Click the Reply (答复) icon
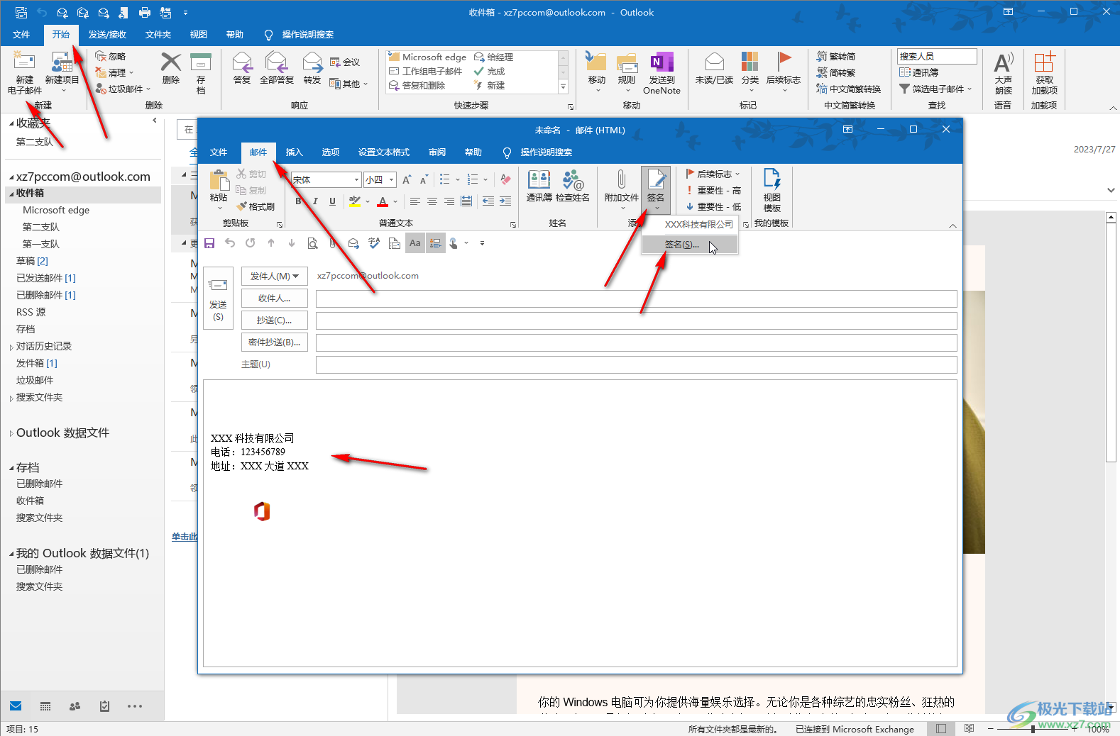Image resolution: width=1120 pixels, height=736 pixels. (242, 62)
